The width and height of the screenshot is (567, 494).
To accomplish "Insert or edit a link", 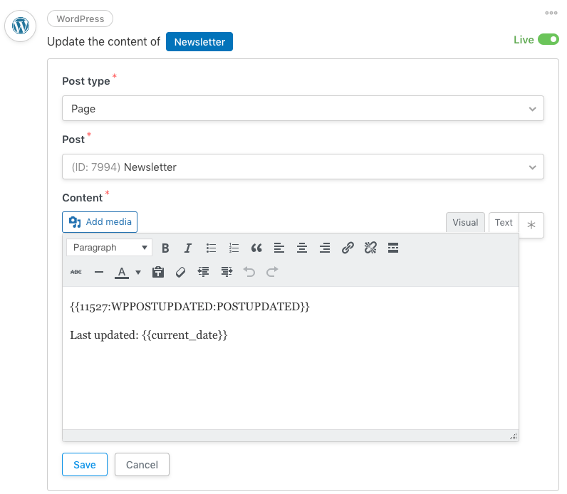I will click(348, 248).
